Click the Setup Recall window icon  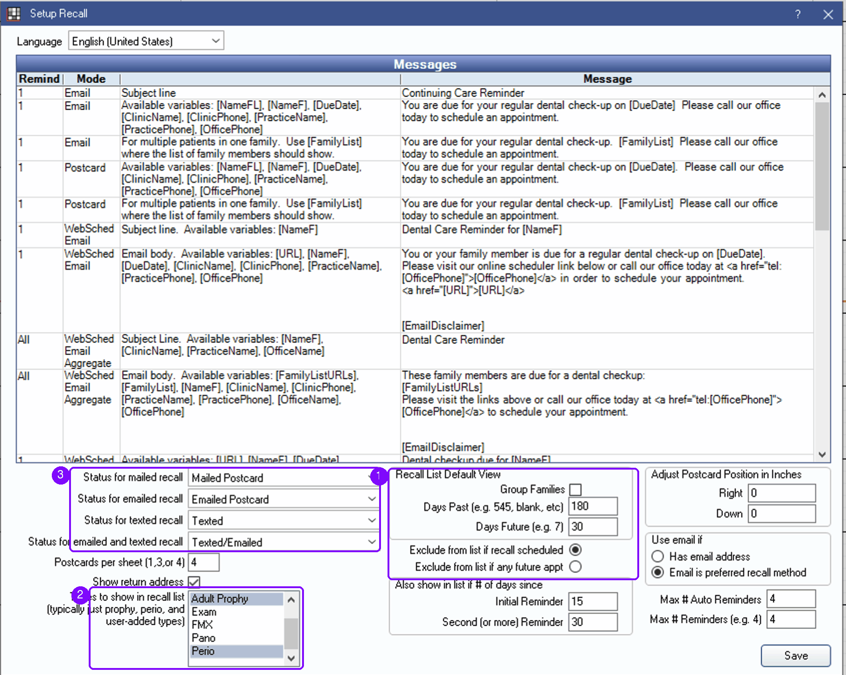click(x=14, y=14)
